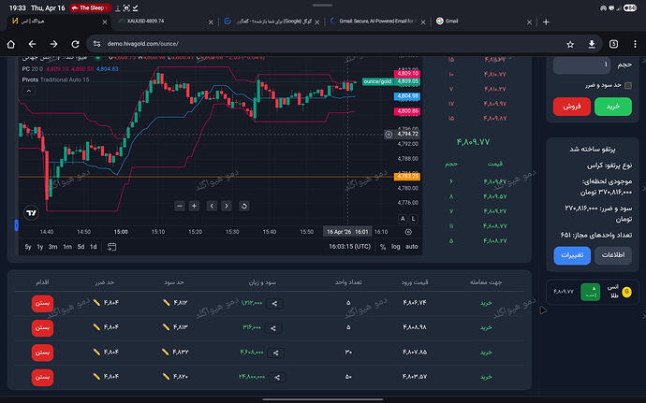Enable the حد سود و ضرر checkbox

pos(628,85)
